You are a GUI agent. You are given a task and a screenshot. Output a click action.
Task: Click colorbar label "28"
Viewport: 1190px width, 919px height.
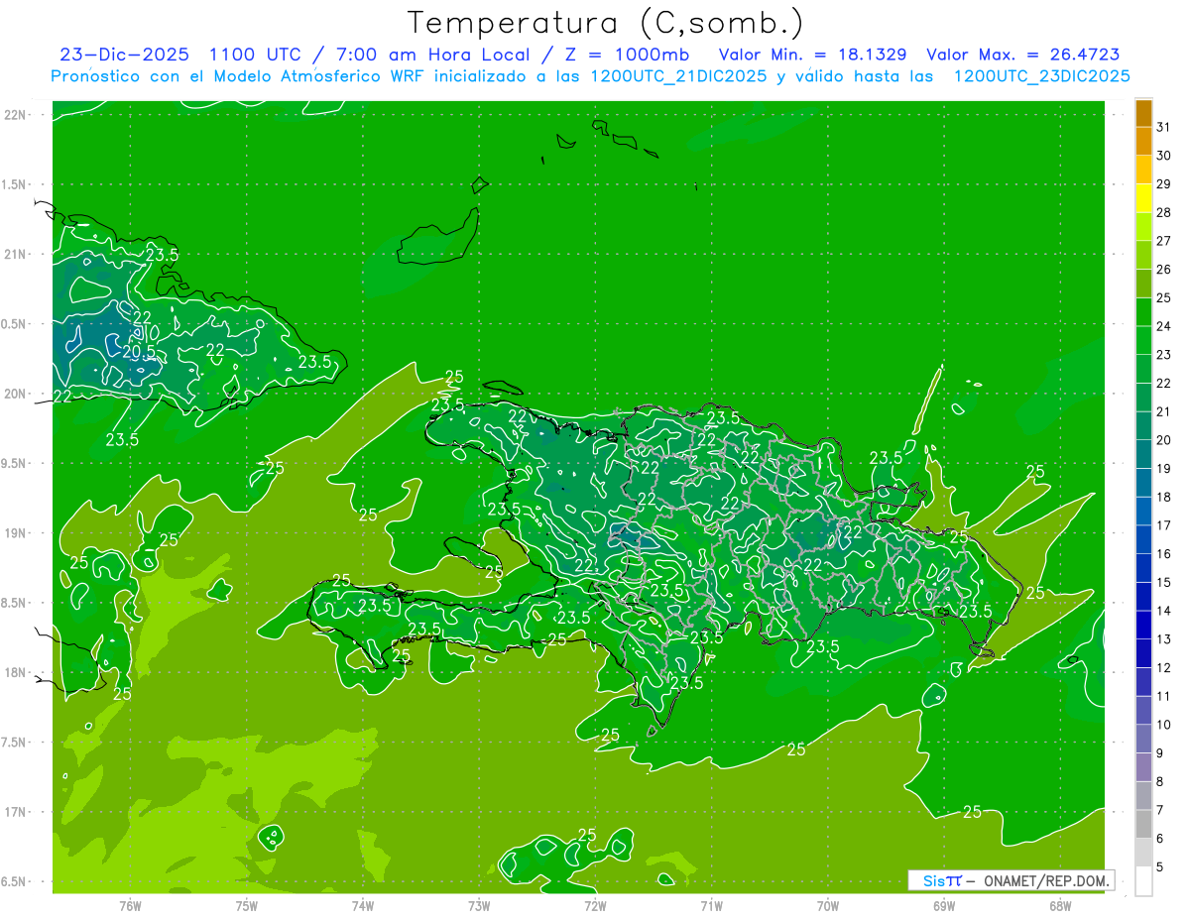point(1164,212)
